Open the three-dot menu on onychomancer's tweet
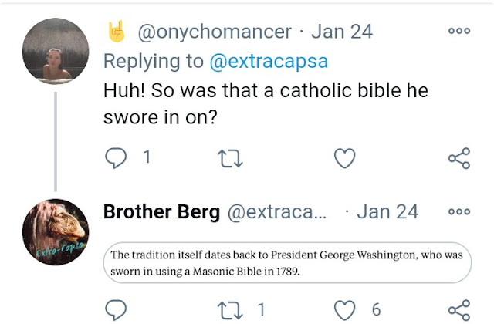The height and width of the screenshot is (324, 494). click(x=459, y=31)
